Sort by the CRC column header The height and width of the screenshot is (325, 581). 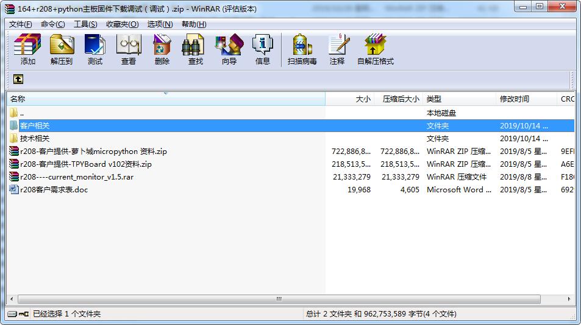[566, 99]
